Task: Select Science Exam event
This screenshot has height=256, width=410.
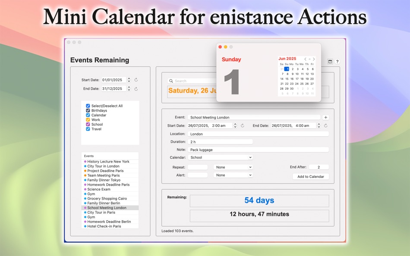Action: pos(110,189)
